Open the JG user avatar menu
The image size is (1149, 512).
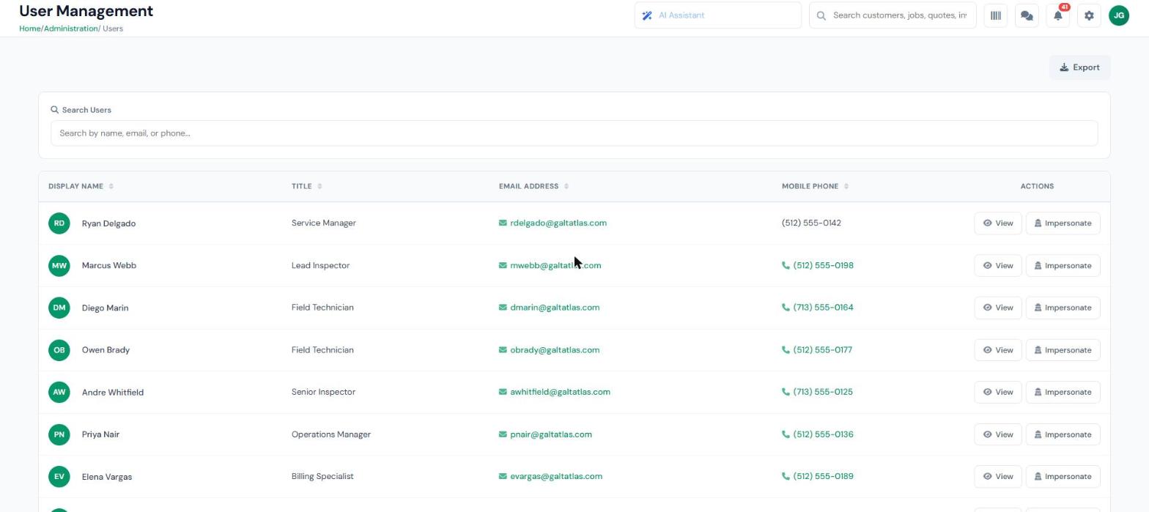[x=1119, y=15]
